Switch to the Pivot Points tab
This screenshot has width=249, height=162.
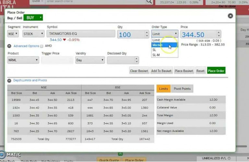pos(182,89)
